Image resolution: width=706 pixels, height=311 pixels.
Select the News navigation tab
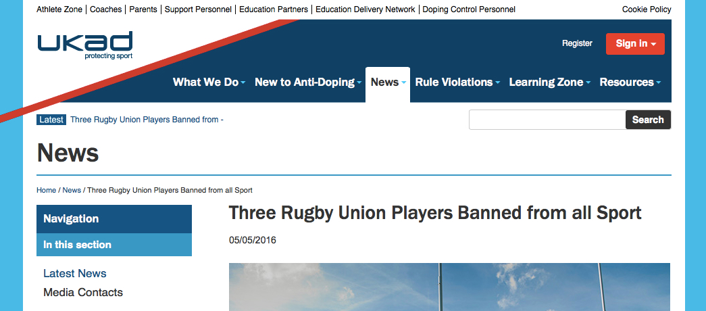(x=387, y=82)
